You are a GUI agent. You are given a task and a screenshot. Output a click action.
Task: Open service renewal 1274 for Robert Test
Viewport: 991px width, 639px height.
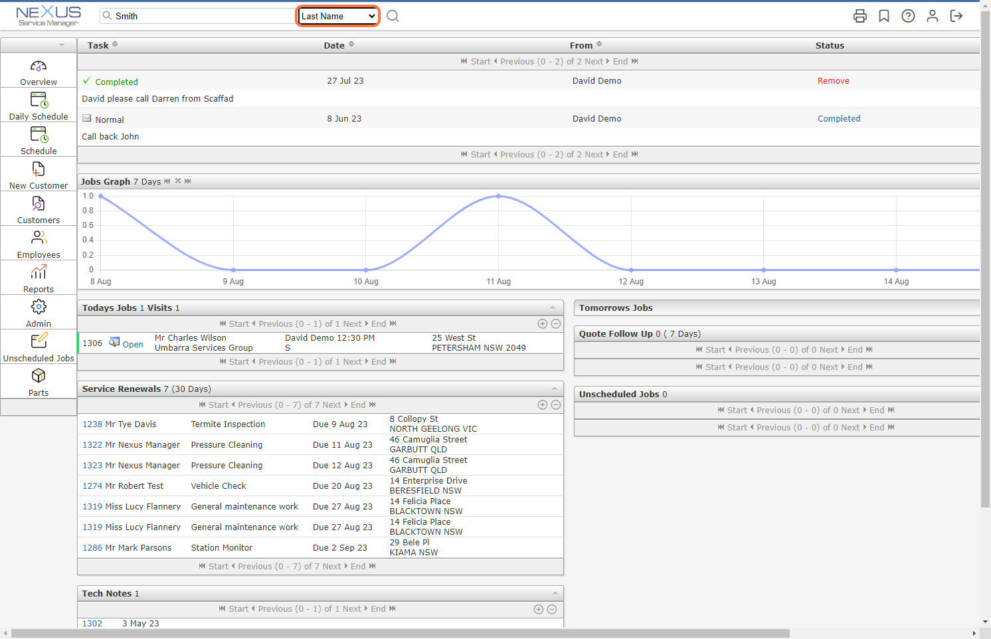(92, 486)
